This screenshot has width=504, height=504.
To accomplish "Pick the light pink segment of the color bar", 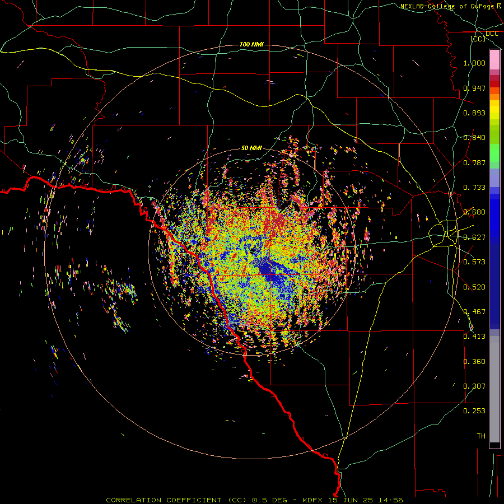I will pyautogui.click(x=494, y=60).
